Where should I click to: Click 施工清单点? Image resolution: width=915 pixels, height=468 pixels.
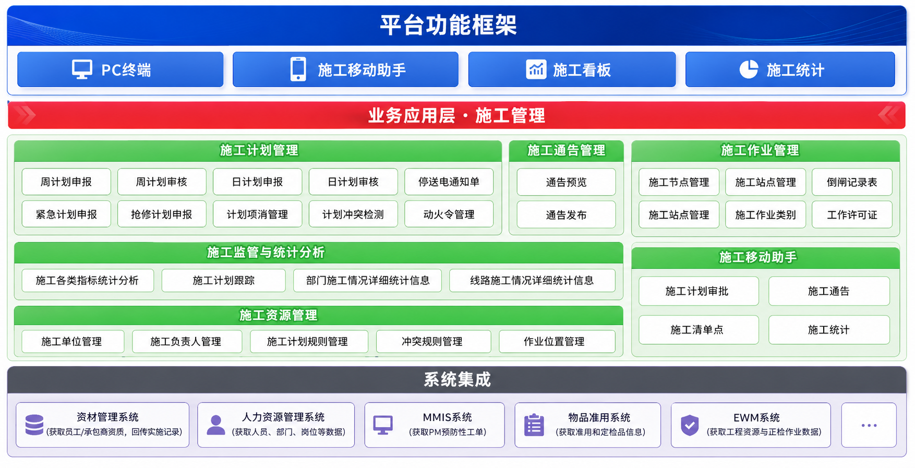coord(699,330)
